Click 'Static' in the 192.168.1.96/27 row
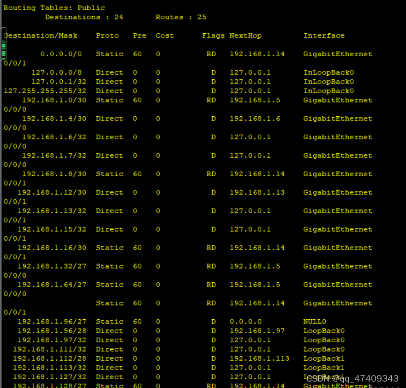406x388 pixels. coord(110,322)
